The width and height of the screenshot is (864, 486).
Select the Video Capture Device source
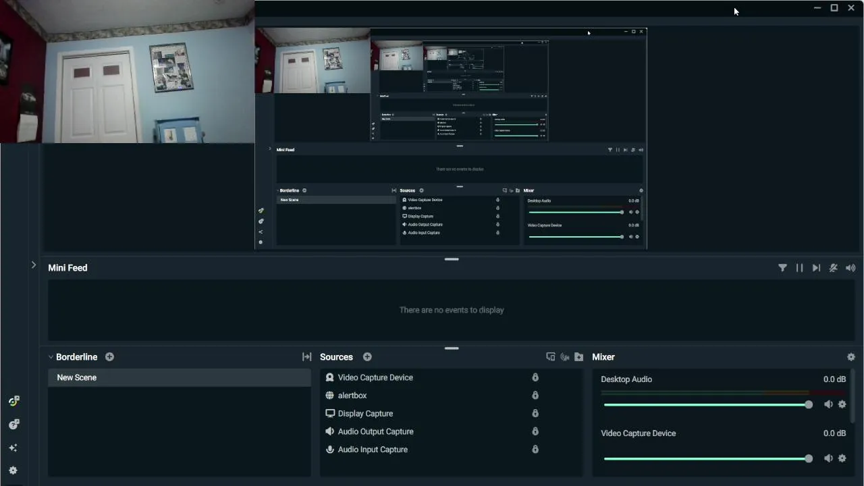coord(451,377)
